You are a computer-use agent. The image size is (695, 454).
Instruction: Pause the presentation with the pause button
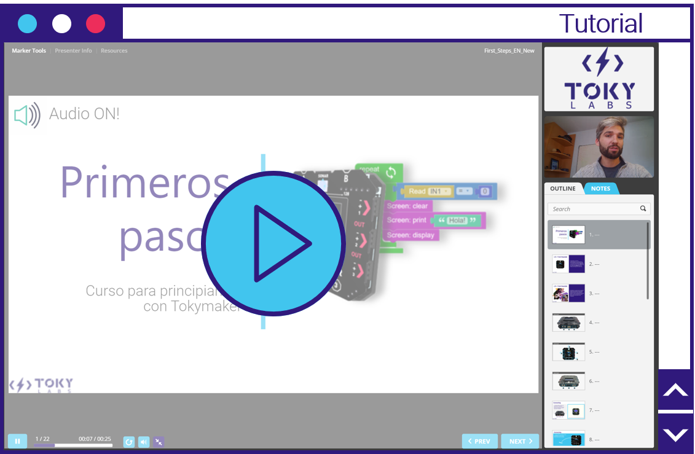[x=17, y=441]
